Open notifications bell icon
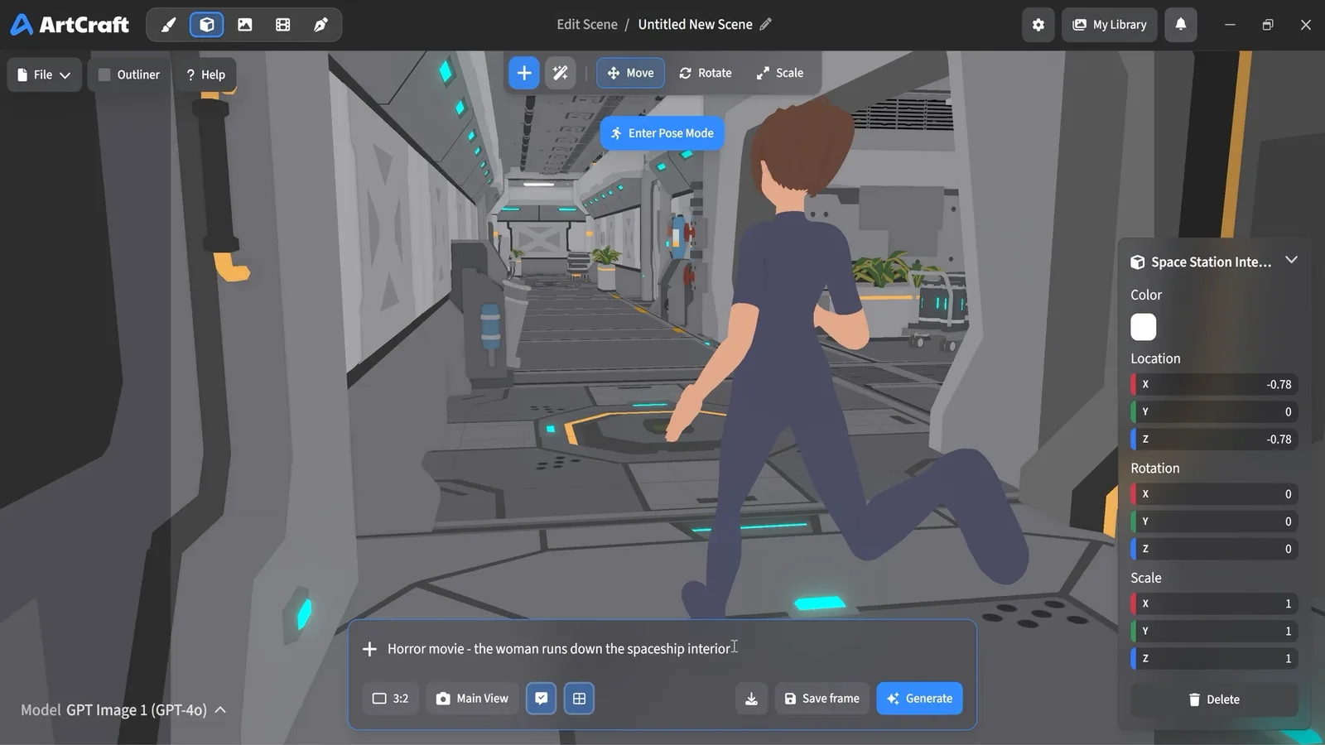1325x745 pixels. [x=1181, y=25]
